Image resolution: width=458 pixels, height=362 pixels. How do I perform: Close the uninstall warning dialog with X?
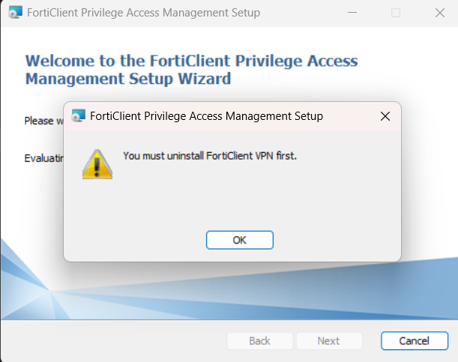click(x=385, y=116)
